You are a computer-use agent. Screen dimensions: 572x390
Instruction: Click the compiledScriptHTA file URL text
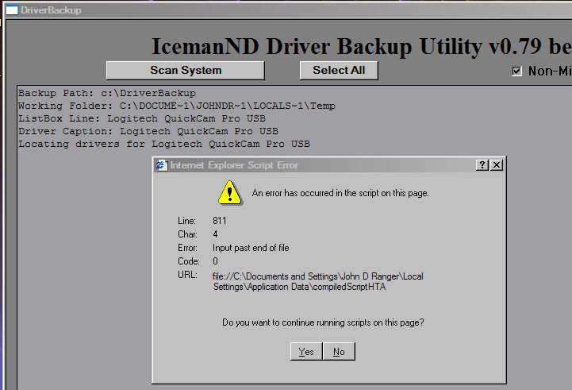318,281
